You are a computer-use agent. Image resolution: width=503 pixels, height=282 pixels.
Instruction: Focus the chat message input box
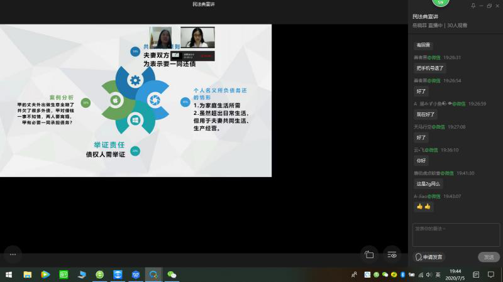click(456, 234)
